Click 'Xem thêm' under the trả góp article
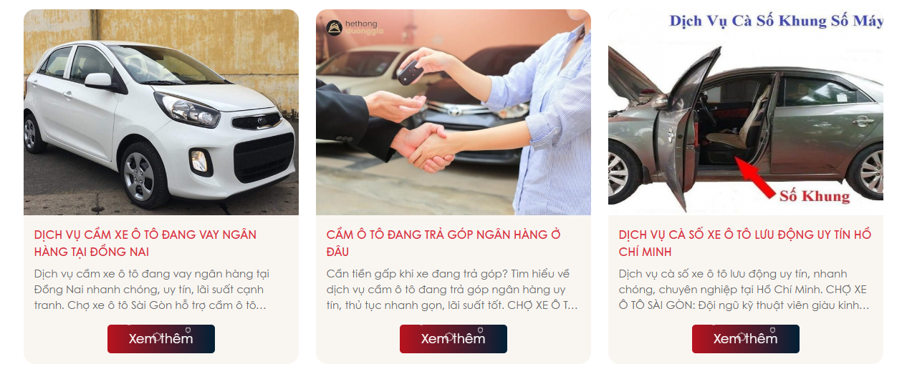Viewport: 902px width, 369px height. point(454,339)
